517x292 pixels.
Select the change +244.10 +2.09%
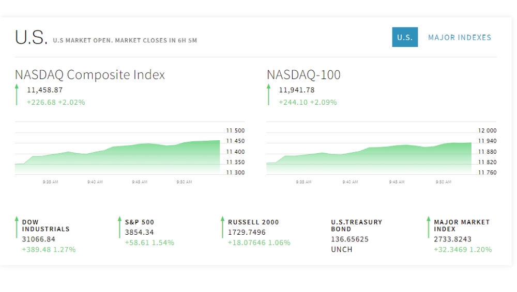pyautogui.click(x=308, y=102)
